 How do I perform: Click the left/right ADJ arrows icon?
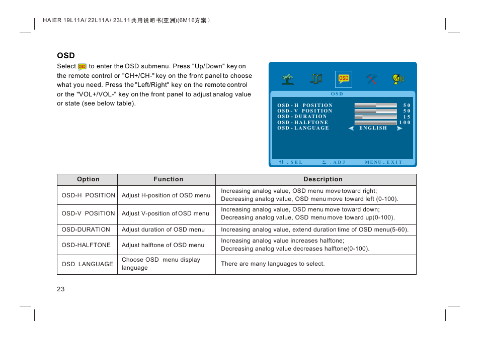coord(325,162)
